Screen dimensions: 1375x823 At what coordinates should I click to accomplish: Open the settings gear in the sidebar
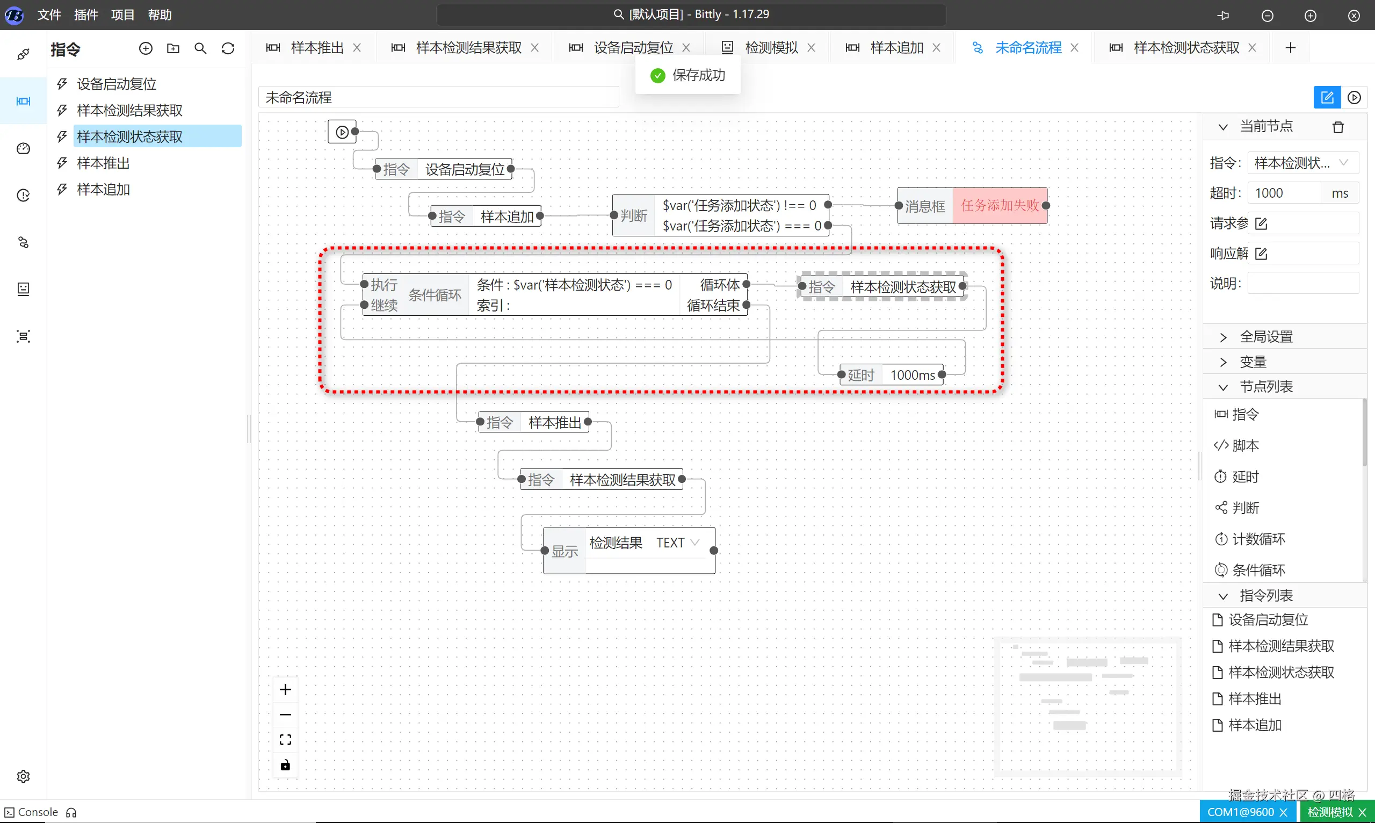pos(23,776)
